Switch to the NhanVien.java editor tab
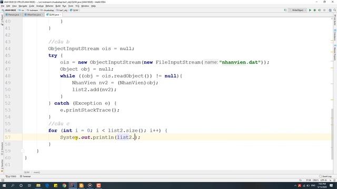This screenshot has width=337, height=189. coord(33,15)
